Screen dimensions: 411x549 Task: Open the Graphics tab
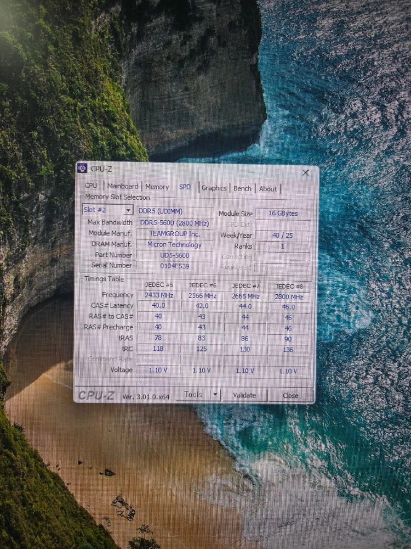[x=214, y=188]
